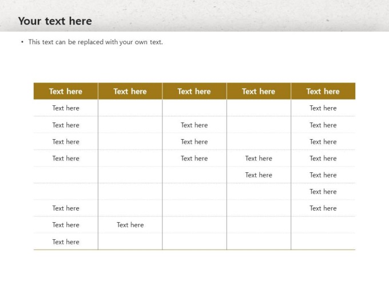Click the 'Your text here' slide title
Viewport: 389px width, 292px height.
[x=55, y=21]
